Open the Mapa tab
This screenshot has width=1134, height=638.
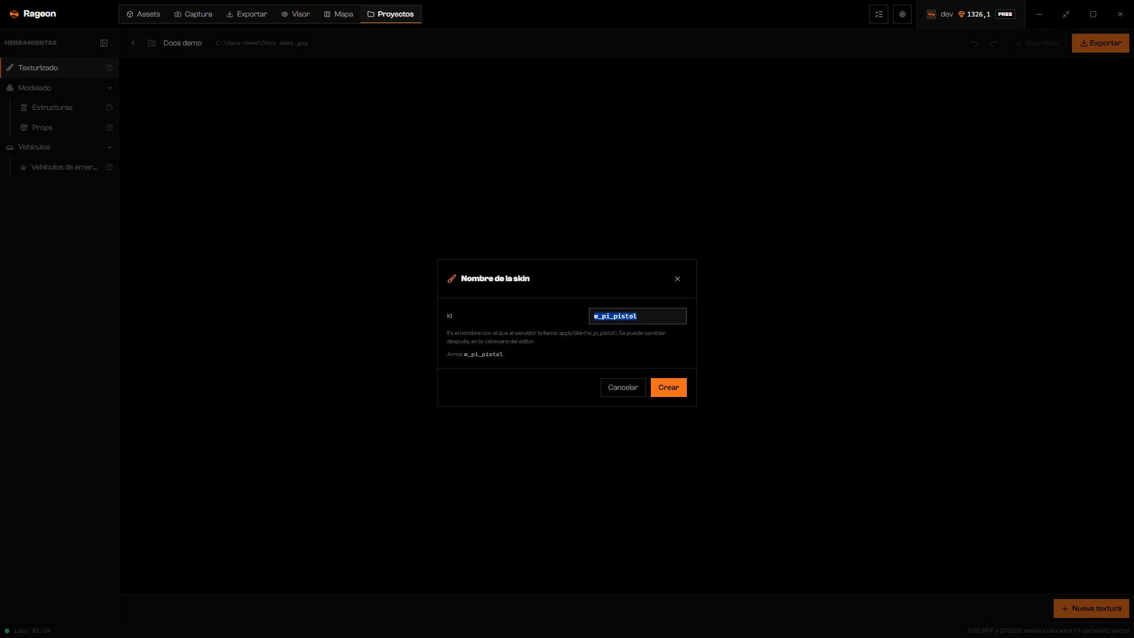[x=338, y=14]
